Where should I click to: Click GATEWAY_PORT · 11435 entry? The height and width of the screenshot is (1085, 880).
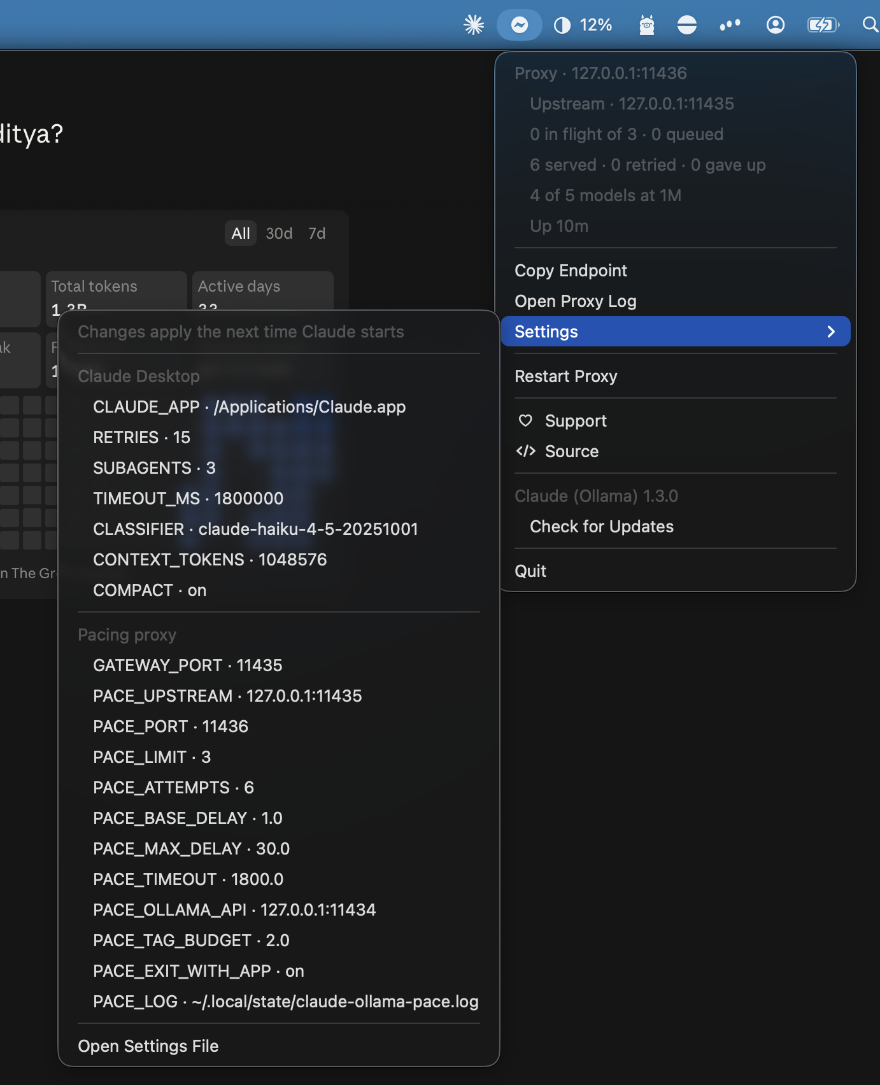(x=279, y=665)
